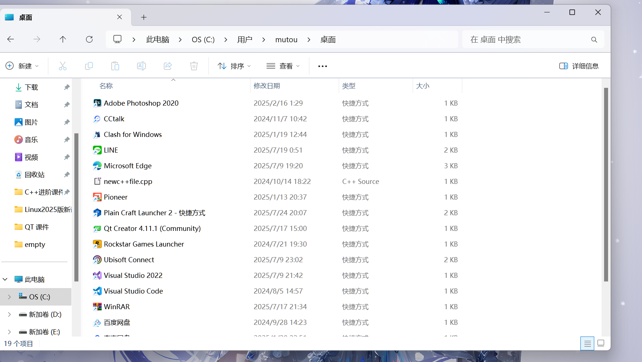Image resolution: width=642 pixels, height=362 pixels.
Task: Click the Delete trash bin icon
Action: tap(194, 66)
